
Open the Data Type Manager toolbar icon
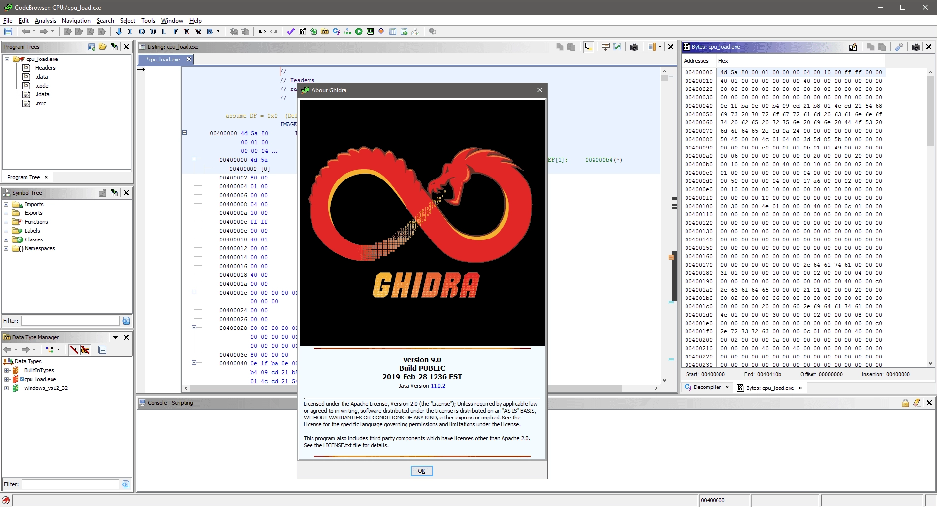pyautogui.click(x=325, y=31)
